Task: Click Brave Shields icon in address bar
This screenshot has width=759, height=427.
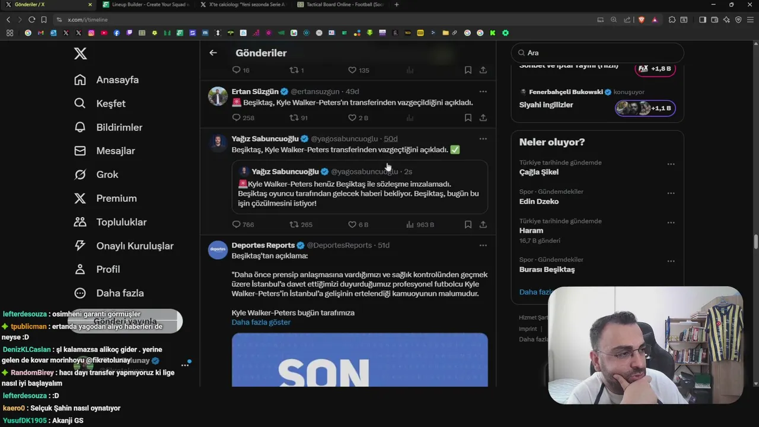Action: tap(641, 20)
